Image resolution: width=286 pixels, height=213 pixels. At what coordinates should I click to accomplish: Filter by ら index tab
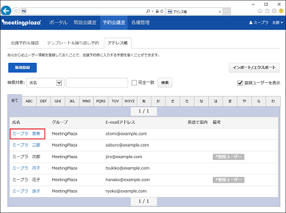pos(259,101)
